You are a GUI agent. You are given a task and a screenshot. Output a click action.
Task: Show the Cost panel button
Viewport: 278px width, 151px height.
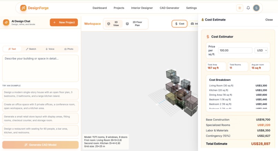(x=179, y=24)
